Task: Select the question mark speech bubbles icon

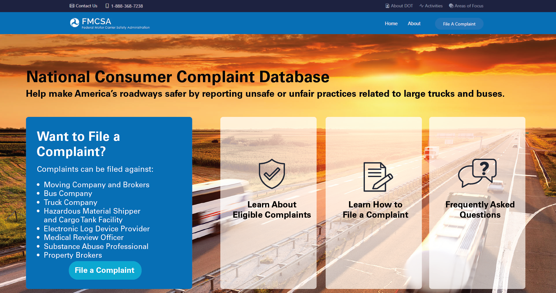Action: click(477, 173)
